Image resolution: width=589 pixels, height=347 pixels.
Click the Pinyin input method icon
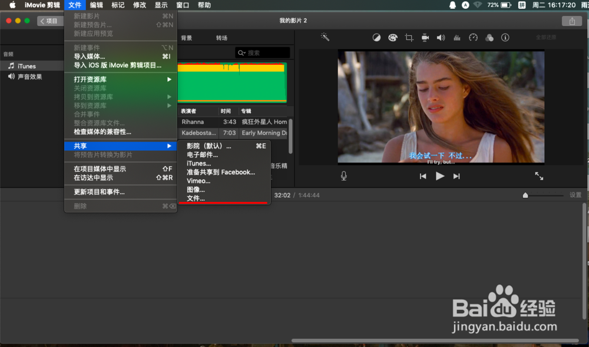(522, 5)
